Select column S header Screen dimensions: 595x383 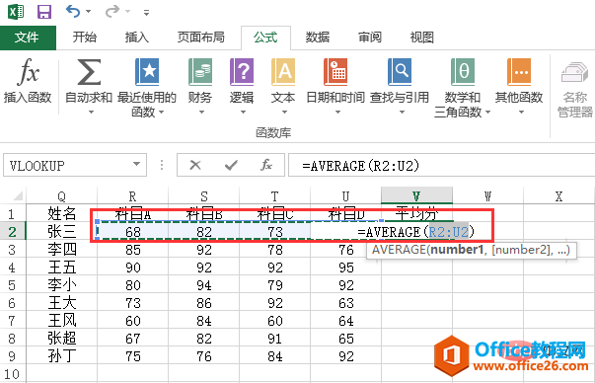click(204, 195)
